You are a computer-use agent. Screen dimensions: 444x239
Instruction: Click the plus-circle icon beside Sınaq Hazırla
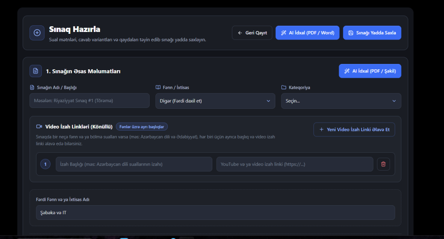[37, 33]
